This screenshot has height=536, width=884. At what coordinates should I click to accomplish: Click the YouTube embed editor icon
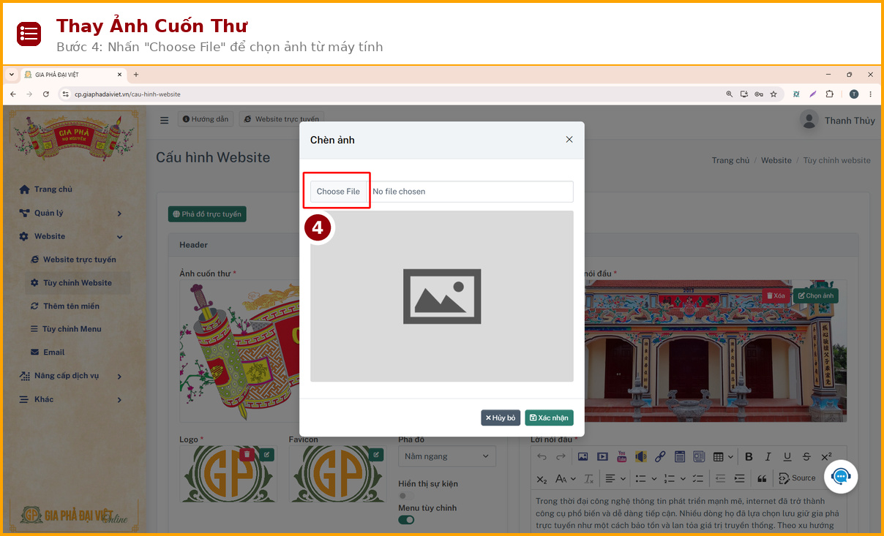[622, 457]
